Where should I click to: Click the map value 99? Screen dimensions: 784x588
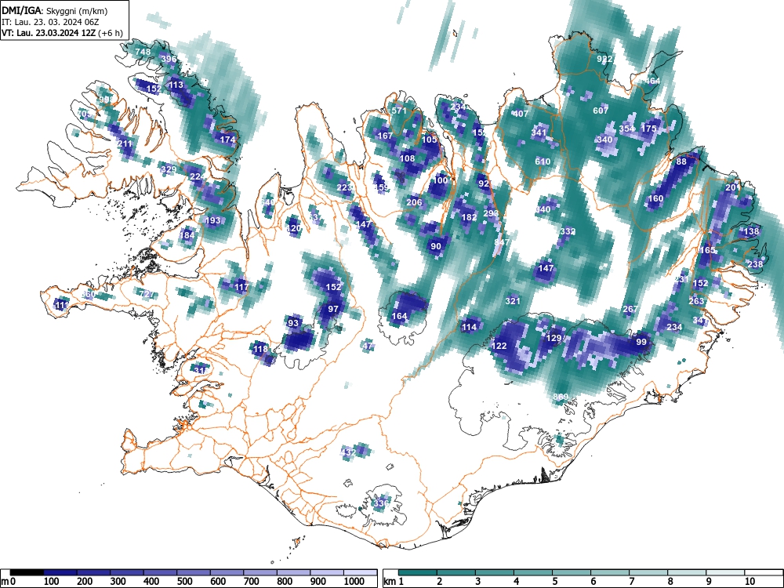coord(641,342)
